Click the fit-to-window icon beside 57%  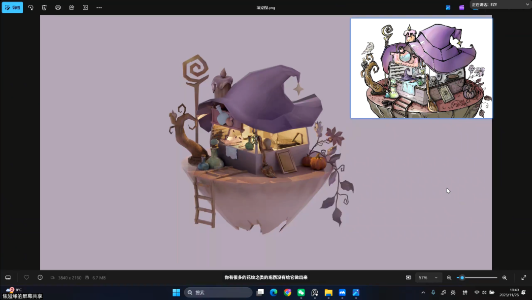(x=408, y=278)
